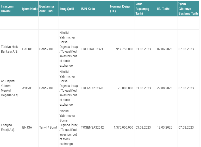This screenshot has height=147, width=201.
Task: Click the Vade Başlangıç Tarihi header
Action: 145,9
